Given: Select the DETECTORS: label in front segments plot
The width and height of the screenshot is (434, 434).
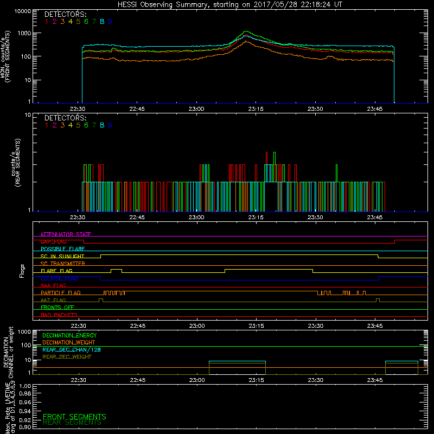Looking at the screenshot, I should (65, 14).
